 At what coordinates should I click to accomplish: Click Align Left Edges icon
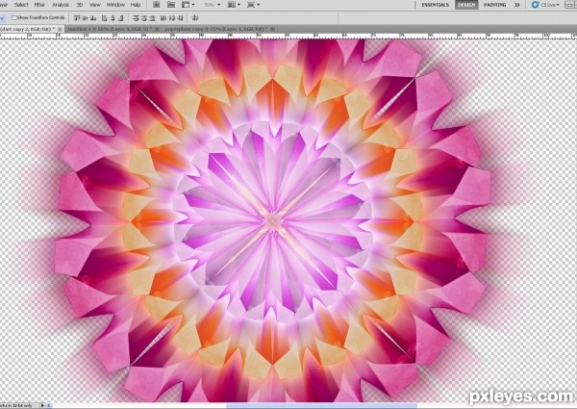click(104, 17)
